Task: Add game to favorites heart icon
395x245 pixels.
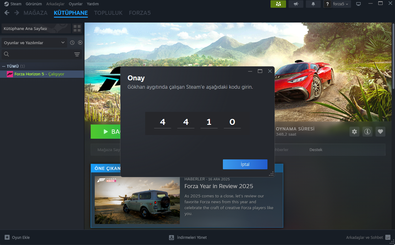Action: [380, 132]
